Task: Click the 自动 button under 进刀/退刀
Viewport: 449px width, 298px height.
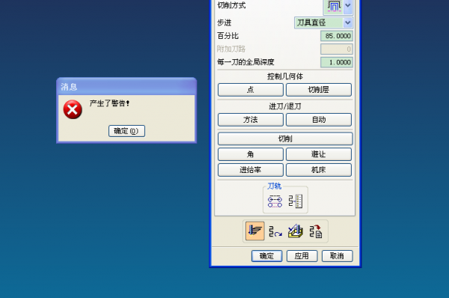Action: [319, 120]
